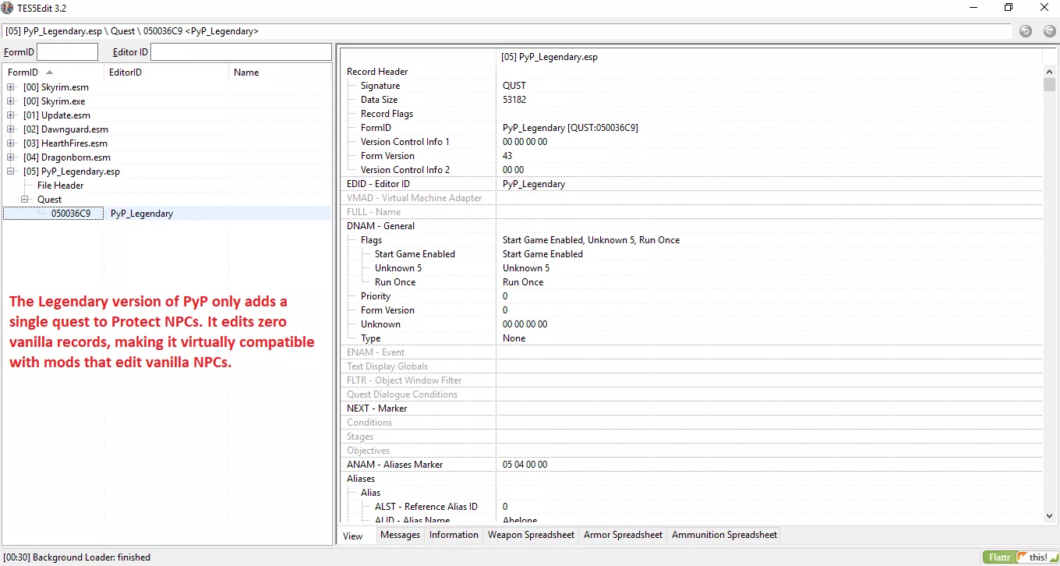The width and height of the screenshot is (1060, 566).
Task: Click the record view scrollbar up arrow
Action: coord(1049,71)
